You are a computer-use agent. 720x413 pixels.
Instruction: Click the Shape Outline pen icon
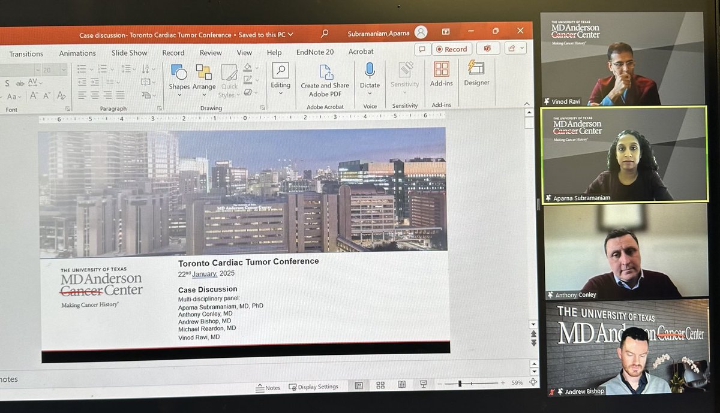[x=248, y=80]
